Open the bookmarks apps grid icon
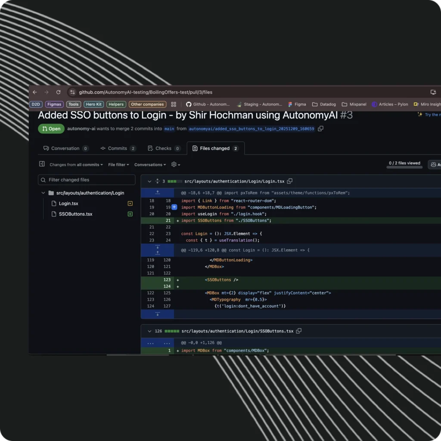 [x=174, y=104]
